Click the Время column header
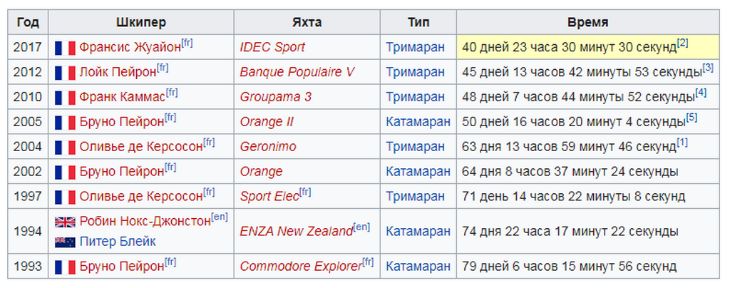Image resolution: width=730 pixels, height=288 pixels. click(x=587, y=23)
